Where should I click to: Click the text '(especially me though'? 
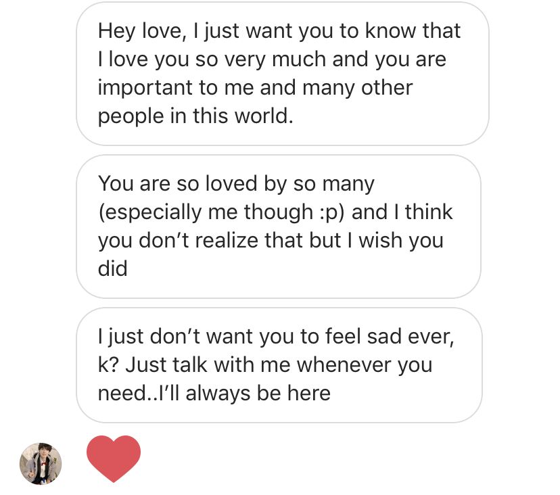[x=206, y=212]
